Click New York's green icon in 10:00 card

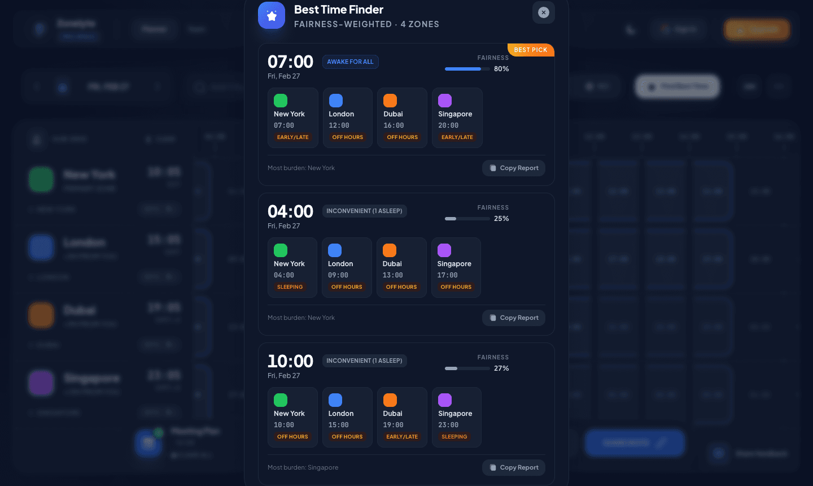pyautogui.click(x=281, y=400)
